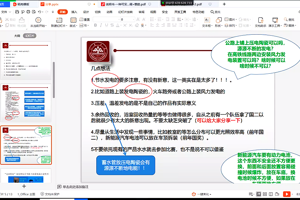Toggle bold text formatting
This screenshot has height=200, width=300.
click(96, 26)
